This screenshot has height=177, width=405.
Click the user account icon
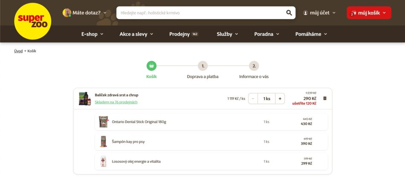click(306, 13)
